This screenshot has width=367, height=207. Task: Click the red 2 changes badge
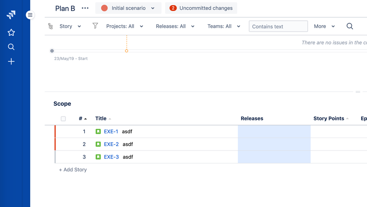(173, 8)
